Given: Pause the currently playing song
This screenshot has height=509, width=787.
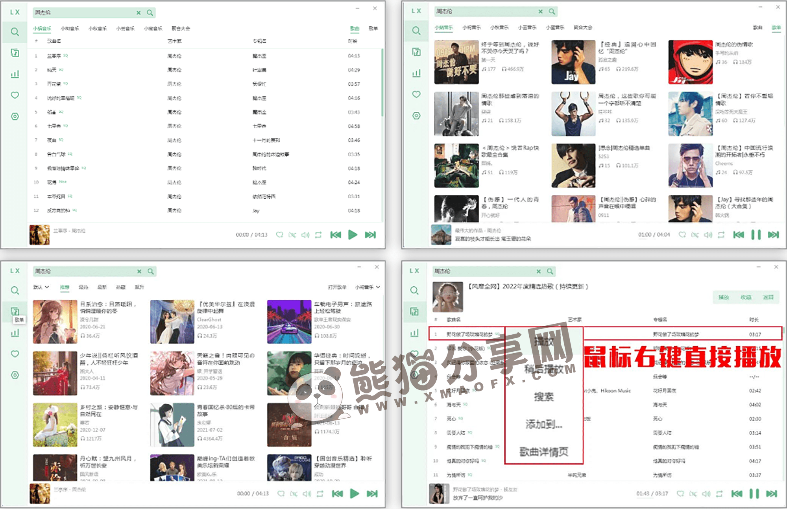Looking at the screenshot, I should [x=755, y=234].
